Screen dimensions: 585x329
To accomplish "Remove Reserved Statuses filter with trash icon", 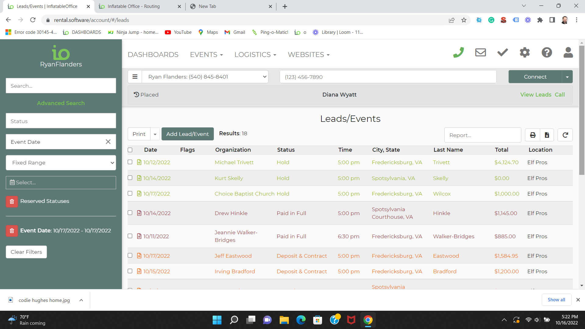I will click(x=12, y=201).
